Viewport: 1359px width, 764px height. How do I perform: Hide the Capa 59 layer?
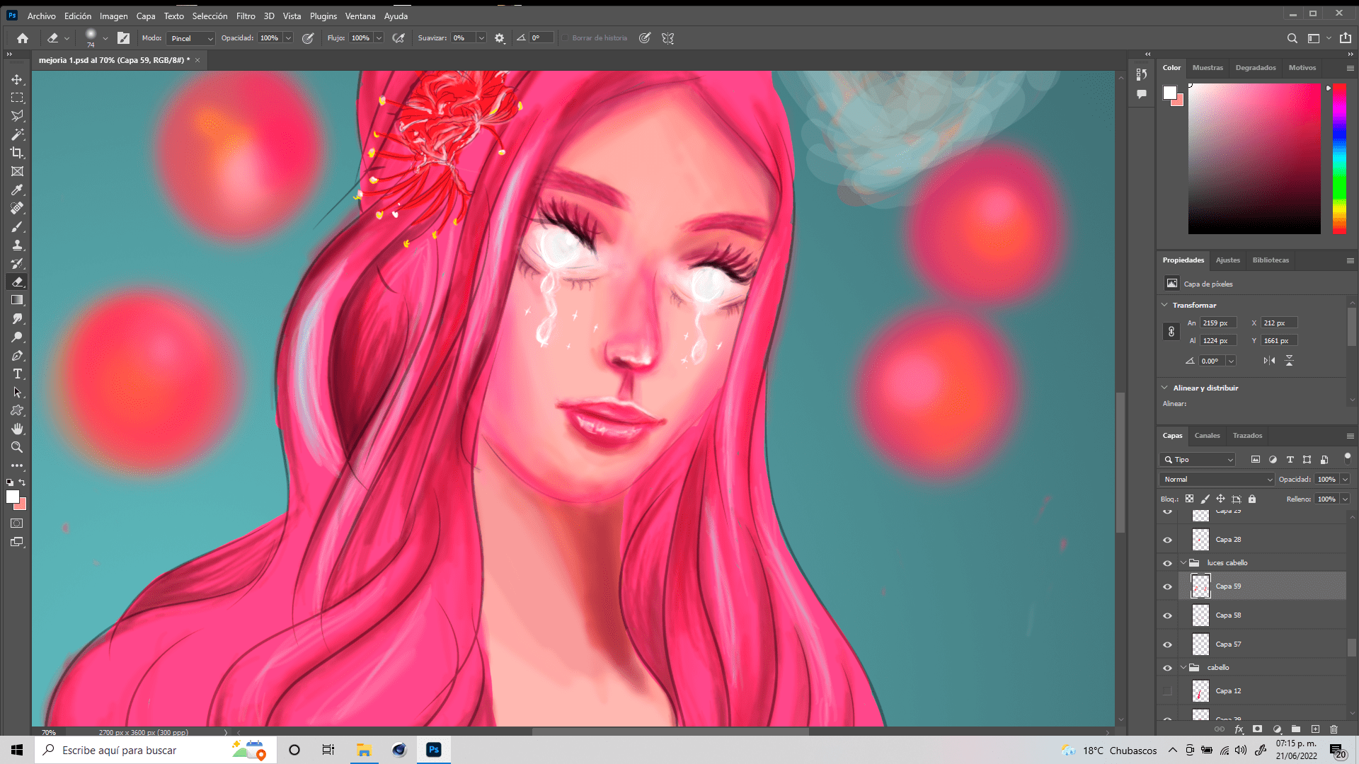click(x=1167, y=586)
